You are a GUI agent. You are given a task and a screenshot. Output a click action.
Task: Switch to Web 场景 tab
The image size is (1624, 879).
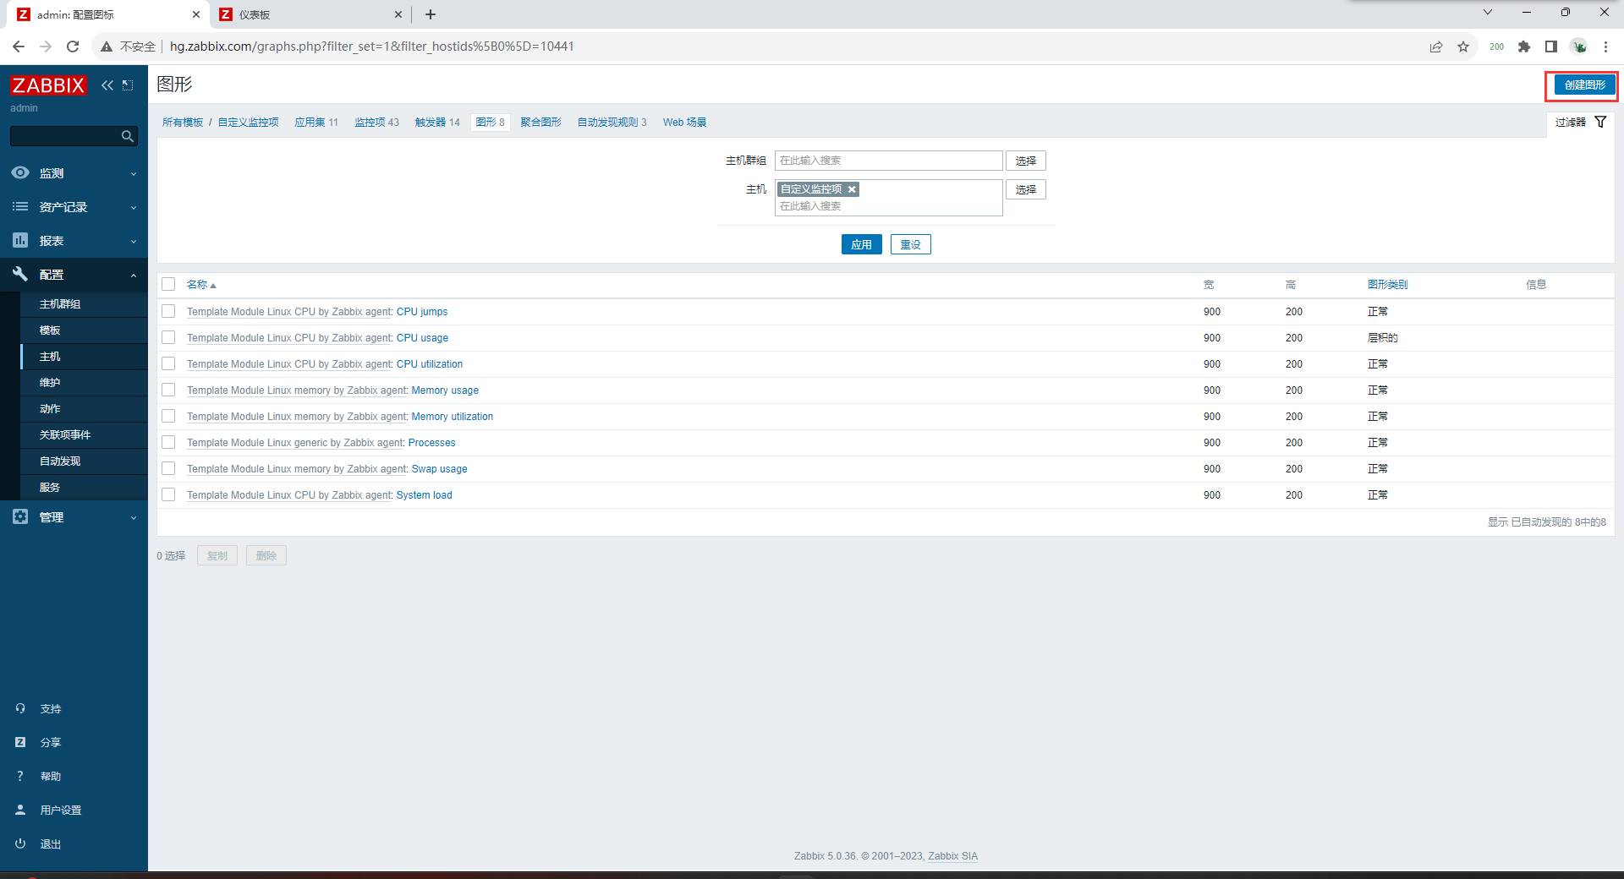tap(684, 123)
